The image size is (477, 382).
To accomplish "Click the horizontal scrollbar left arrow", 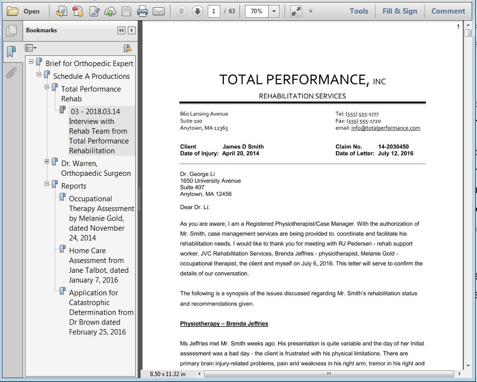I will point(199,374).
